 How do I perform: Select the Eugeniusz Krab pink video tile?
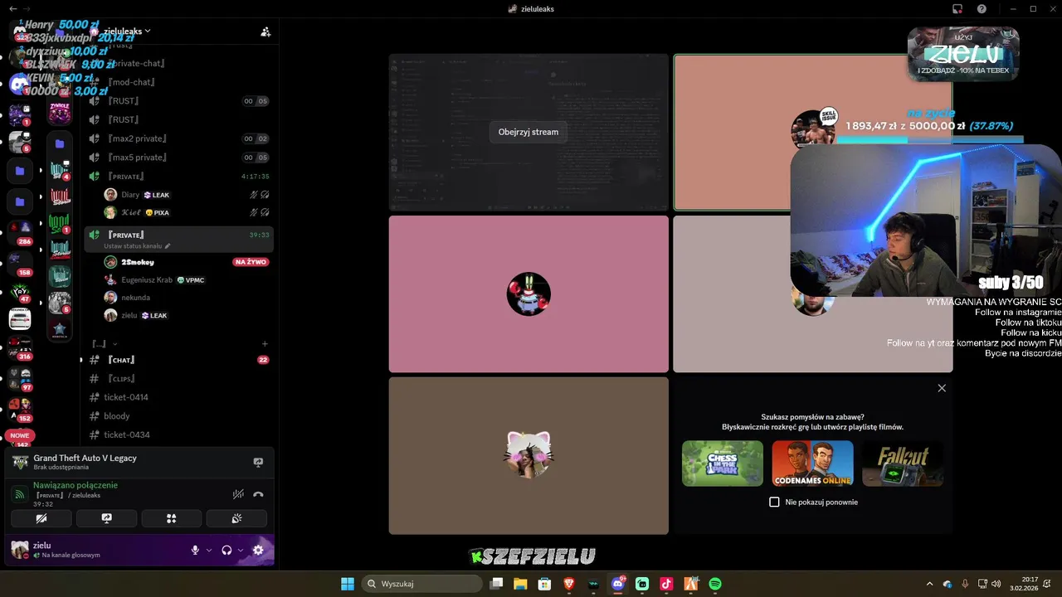529,294
